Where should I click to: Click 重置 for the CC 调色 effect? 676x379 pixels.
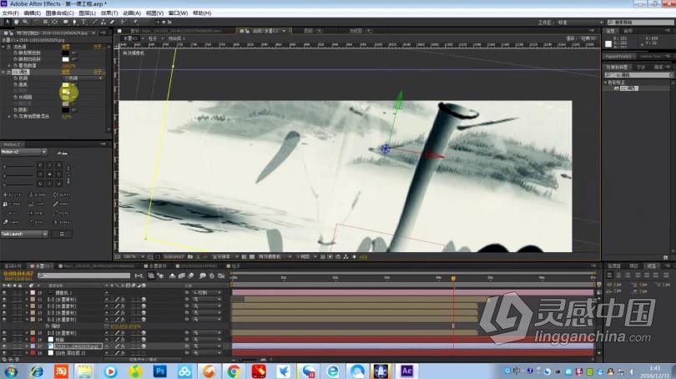[66, 72]
